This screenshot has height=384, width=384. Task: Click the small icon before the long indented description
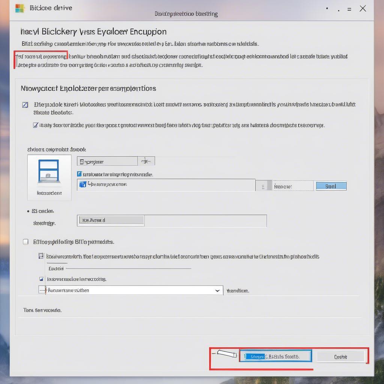pyautogui.click(x=41, y=256)
